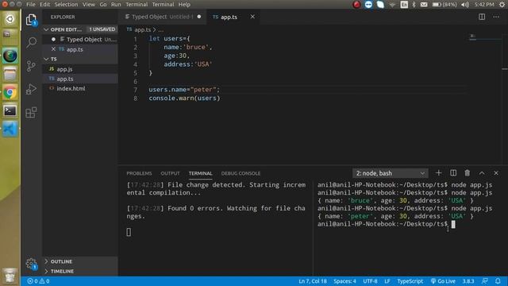Place cursor on line 8 console.warn
This screenshot has height=286, width=508.
(x=184, y=98)
